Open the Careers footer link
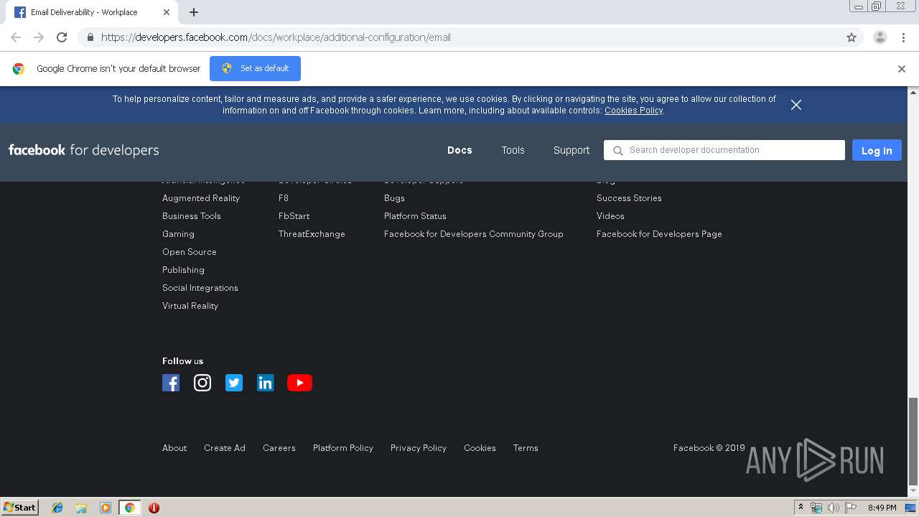The image size is (919, 517). tap(279, 448)
